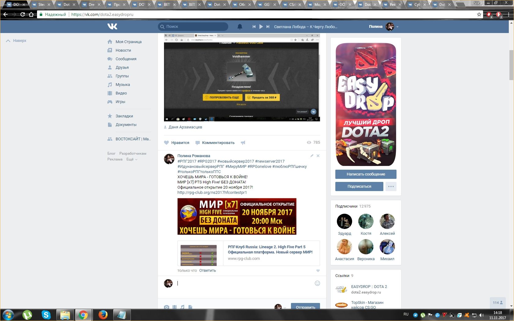Click into the comment text field

pos(244,283)
